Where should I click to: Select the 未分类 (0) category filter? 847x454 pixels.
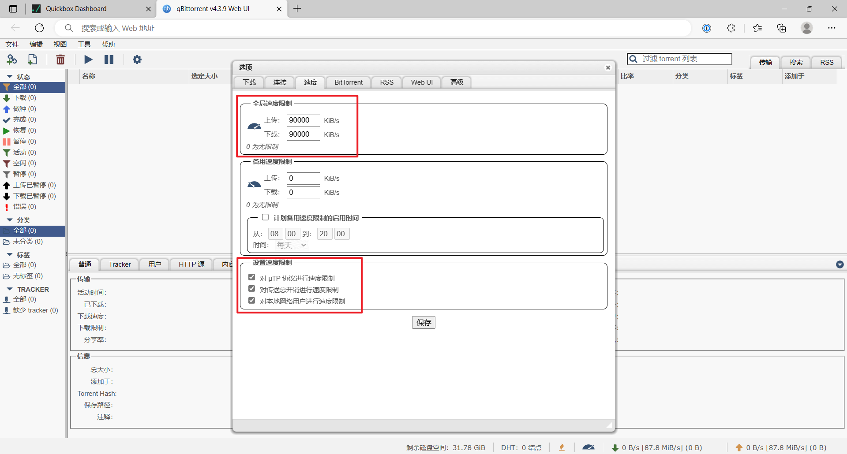click(x=33, y=242)
